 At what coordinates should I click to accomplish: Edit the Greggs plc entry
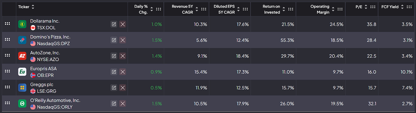click(x=114, y=88)
